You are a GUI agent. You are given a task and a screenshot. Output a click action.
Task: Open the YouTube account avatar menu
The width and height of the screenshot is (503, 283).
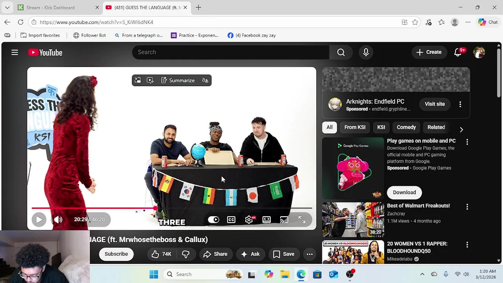pyautogui.click(x=479, y=52)
